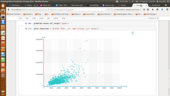Open LibreOffice Writer from launcher
Image resolution: width=170 pixels, height=96 pixels.
pyautogui.click(x=3, y=55)
